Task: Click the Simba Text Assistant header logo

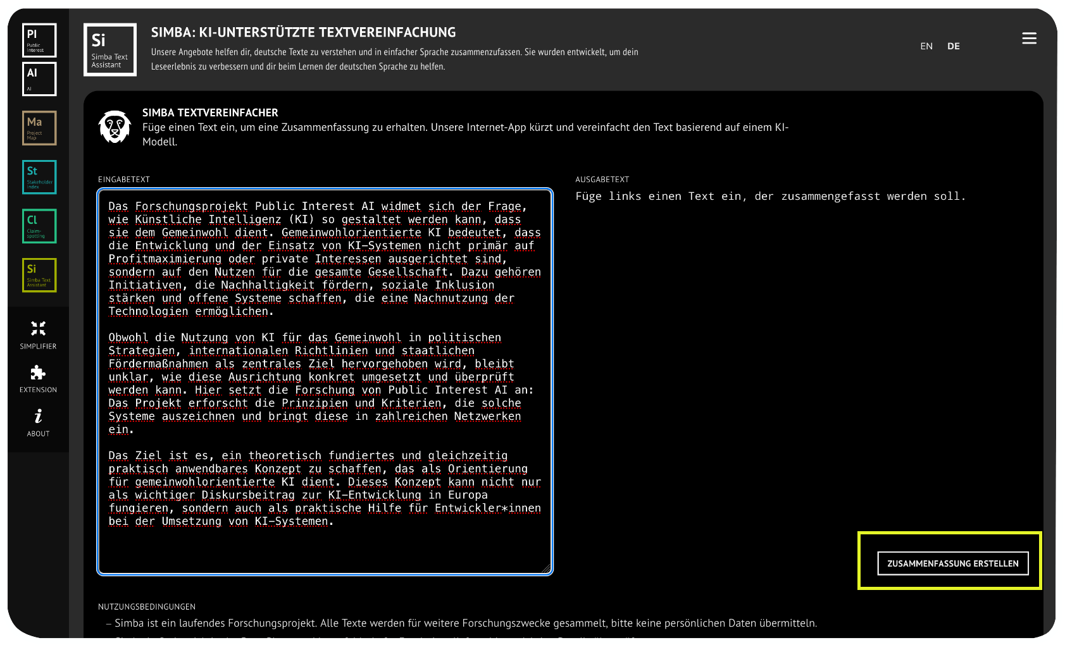Action: (x=110, y=50)
